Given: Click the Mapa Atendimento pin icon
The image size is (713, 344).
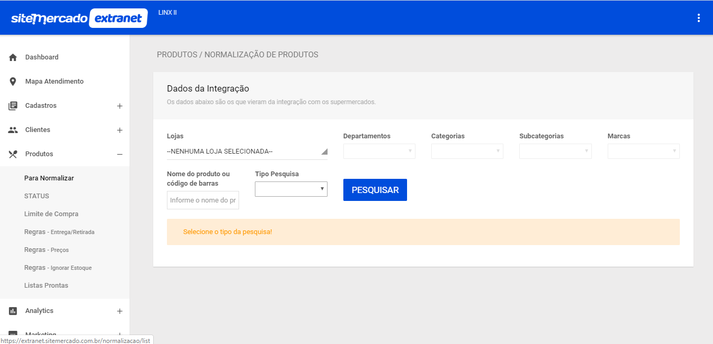Looking at the screenshot, I should click(x=13, y=82).
